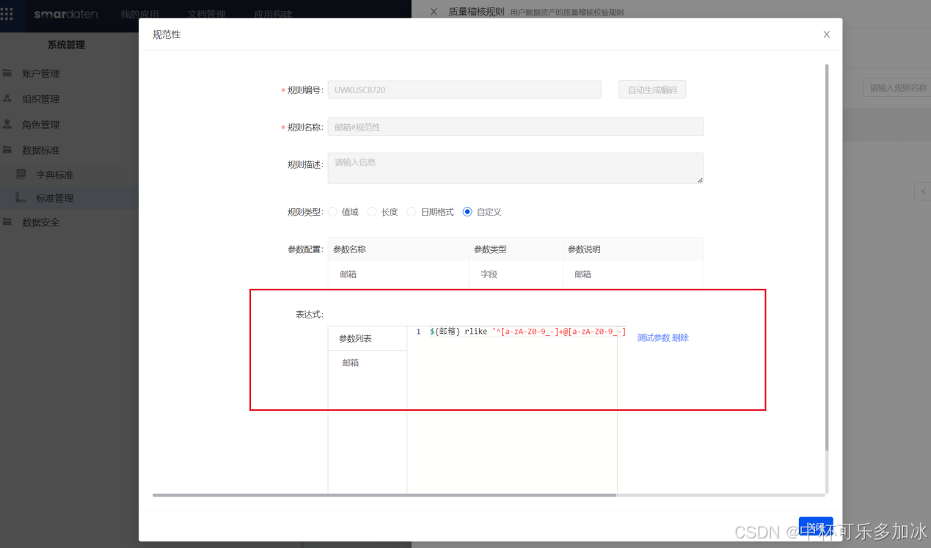Select the 自定义 rule type radio
Viewport: 931px width, 548px height.
pyautogui.click(x=467, y=212)
